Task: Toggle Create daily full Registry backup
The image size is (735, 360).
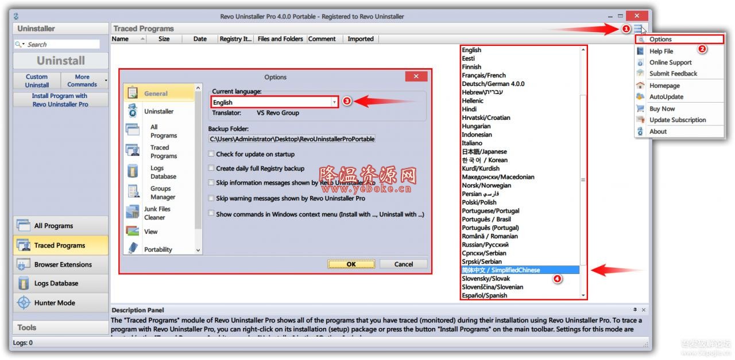Action: [211, 168]
